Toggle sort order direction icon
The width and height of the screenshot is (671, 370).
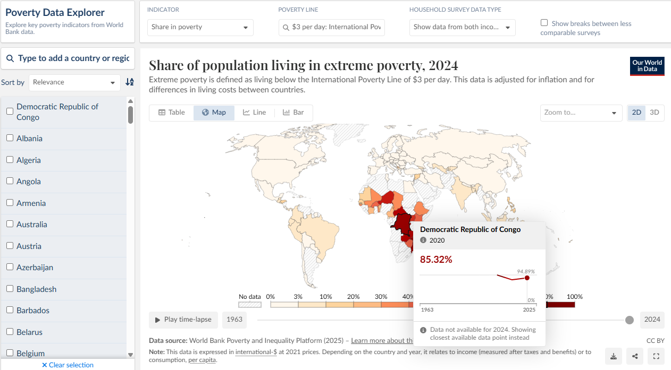pos(130,82)
